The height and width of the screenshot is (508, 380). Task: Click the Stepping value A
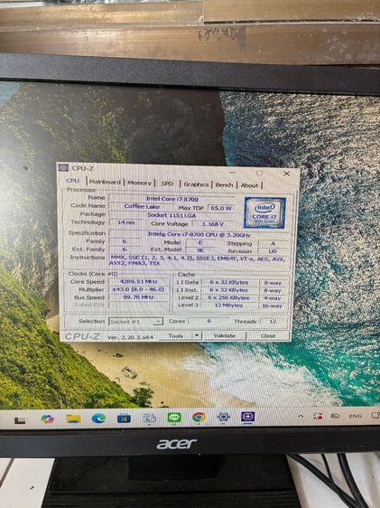pyautogui.click(x=273, y=244)
